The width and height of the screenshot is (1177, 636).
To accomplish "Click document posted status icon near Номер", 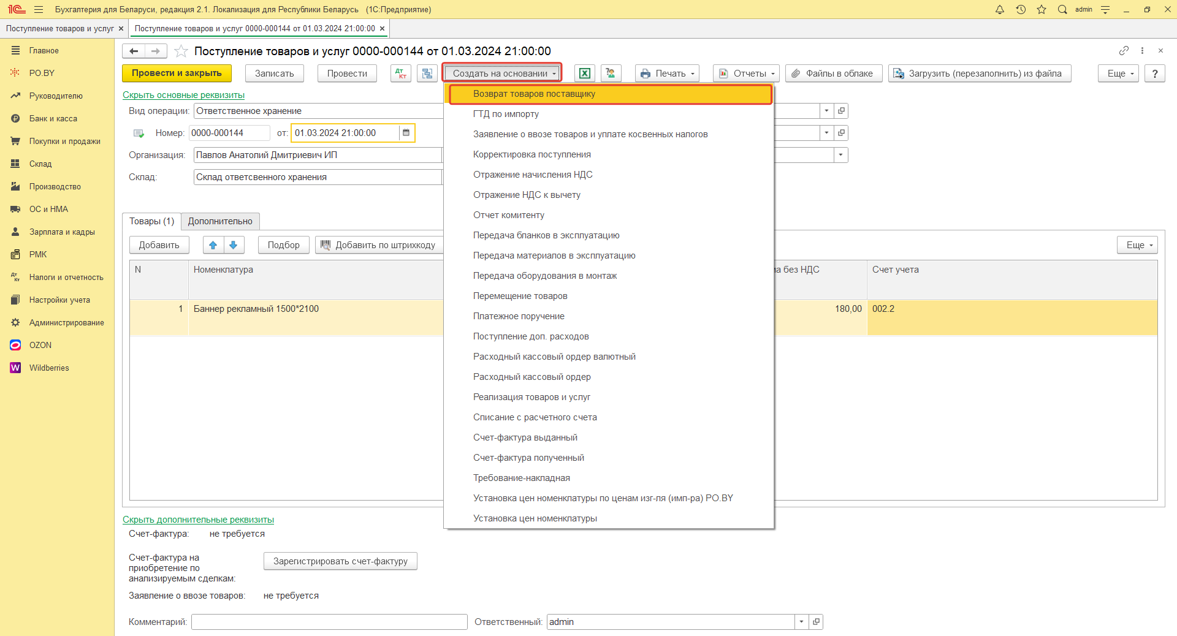I will coord(139,134).
